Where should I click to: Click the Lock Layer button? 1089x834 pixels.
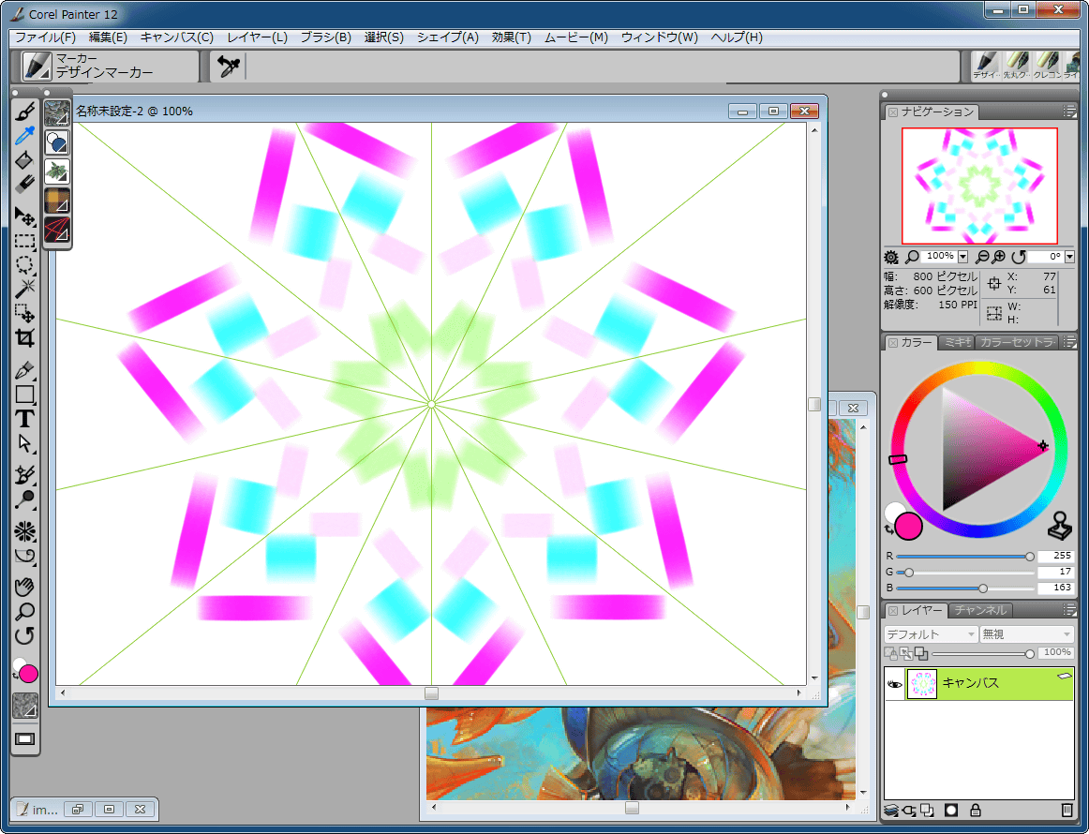point(975,810)
